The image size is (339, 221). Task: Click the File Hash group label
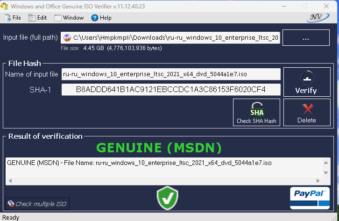[24, 64]
